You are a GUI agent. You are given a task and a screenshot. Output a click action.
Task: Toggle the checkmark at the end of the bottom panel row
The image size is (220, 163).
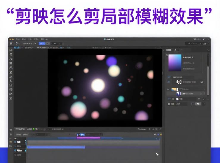point(204,104)
